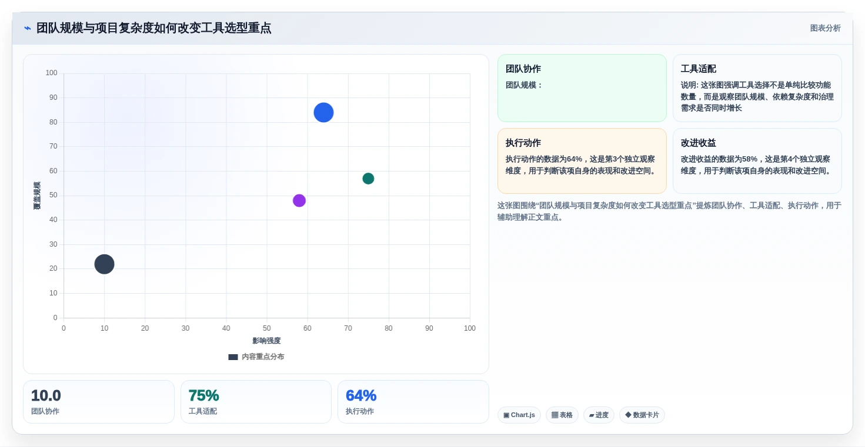Viewport: 865px width, 447px height.
Task: Click the 数据卡片 tag chip
Action: (x=642, y=415)
